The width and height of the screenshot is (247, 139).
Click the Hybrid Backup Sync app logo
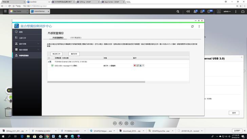click(17, 26)
